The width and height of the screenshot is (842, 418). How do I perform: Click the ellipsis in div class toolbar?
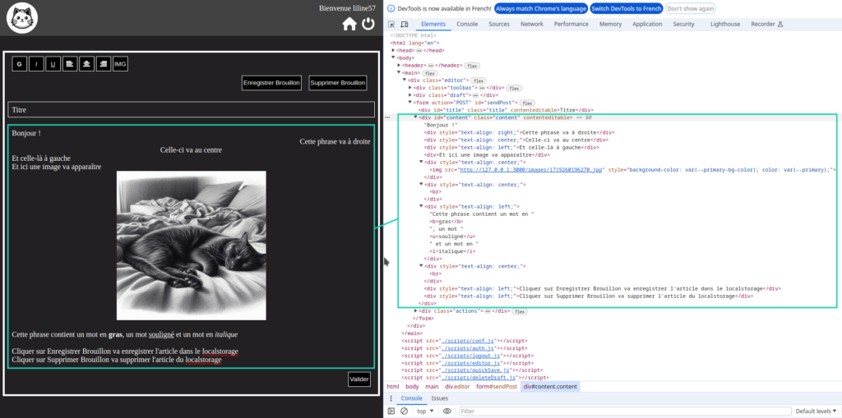(x=482, y=88)
